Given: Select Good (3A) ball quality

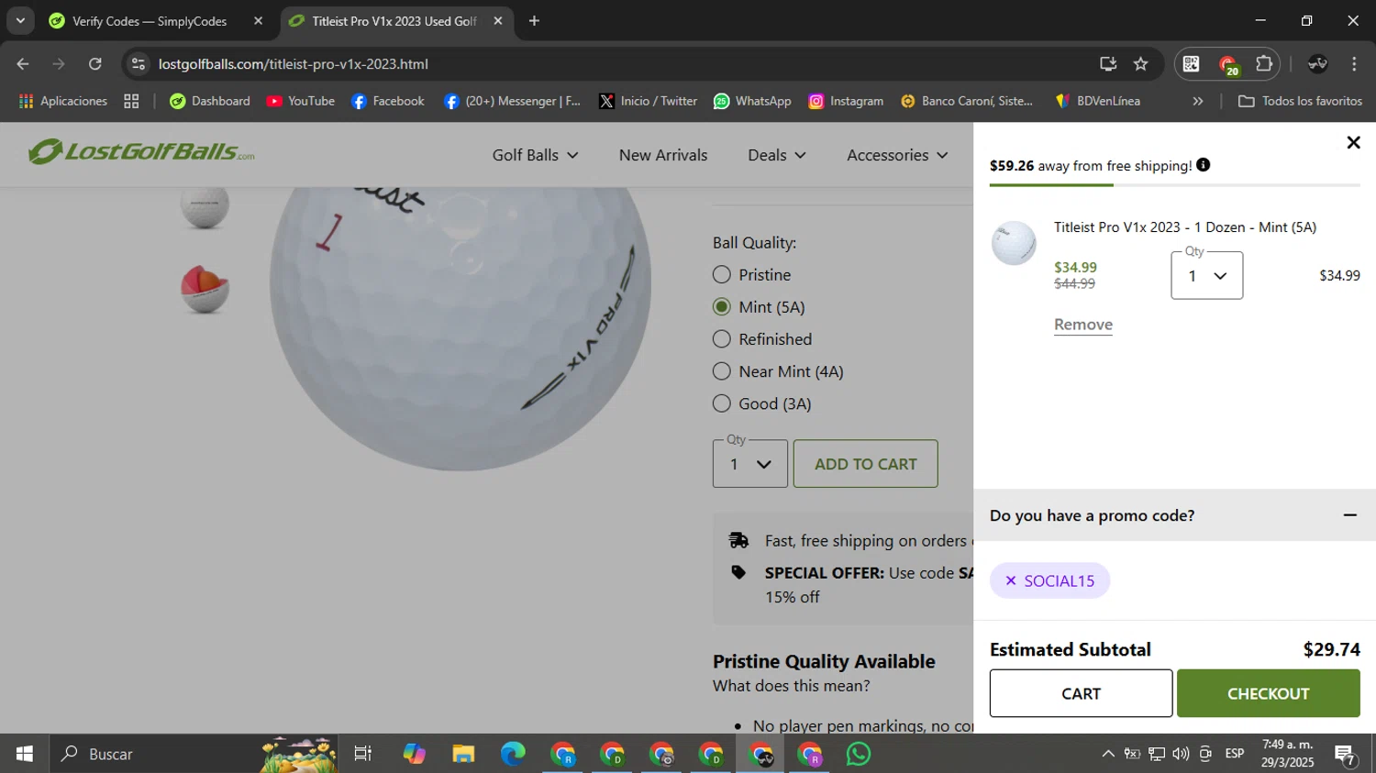Looking at the screenshot, I should point(722,403).
